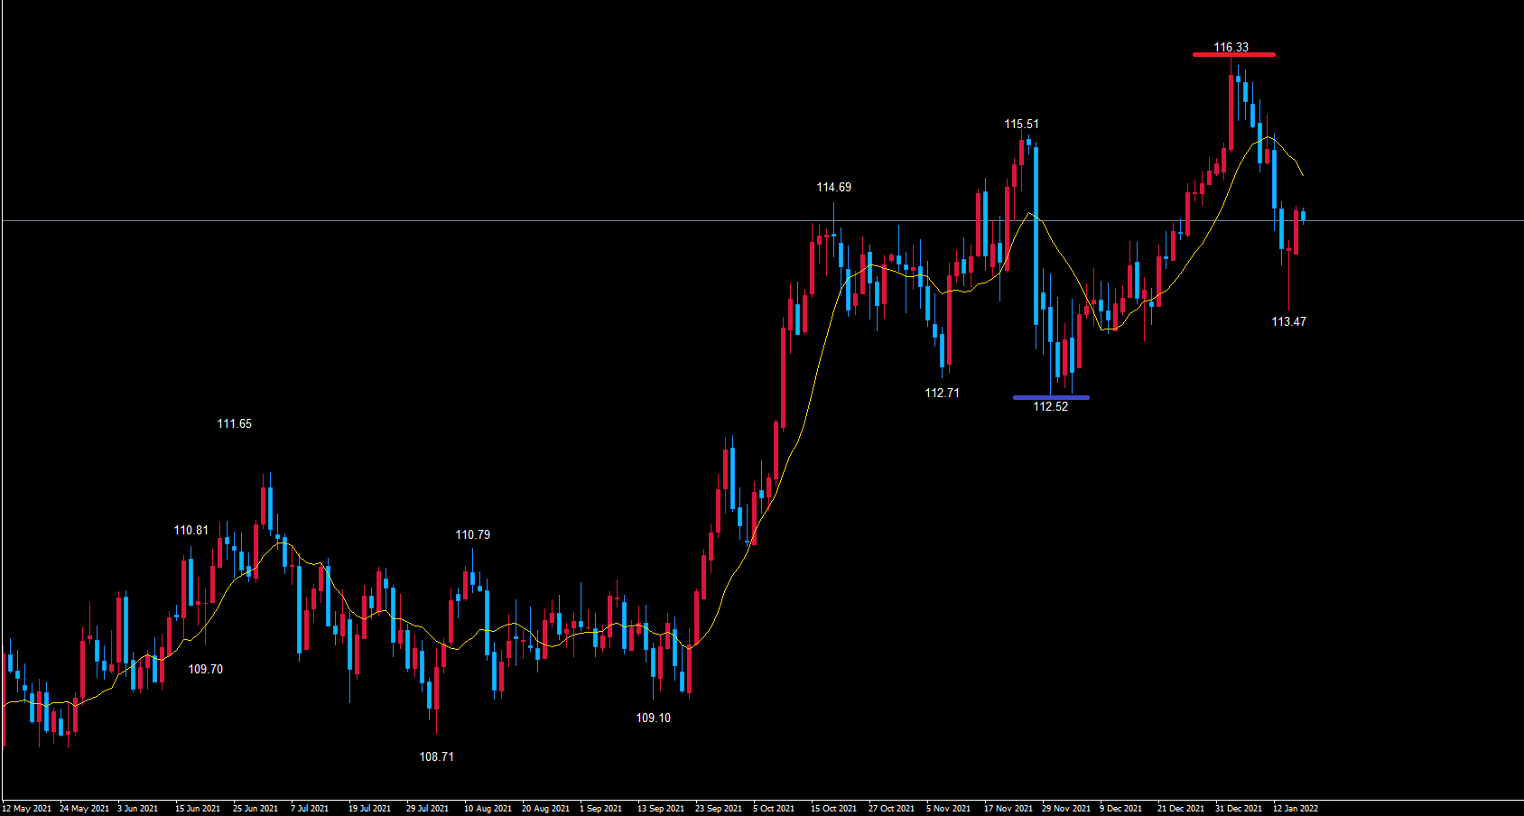1524x816 pixels.
Task: Click the 110.79 price label
Action: [x=472, y=535]
